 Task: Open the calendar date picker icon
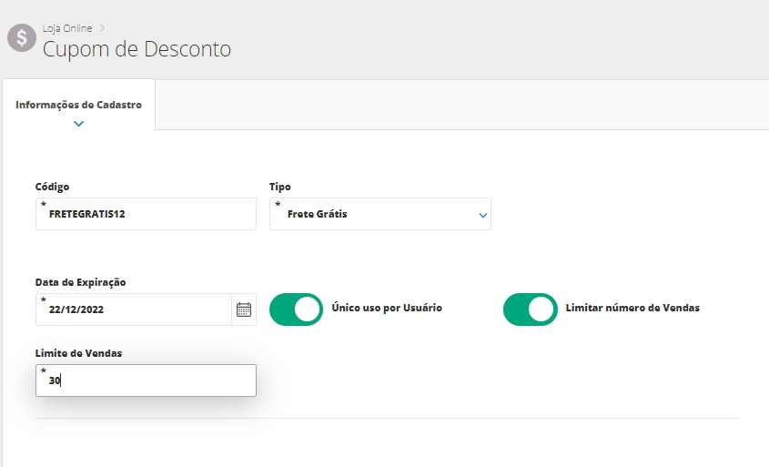coord(243,310)
